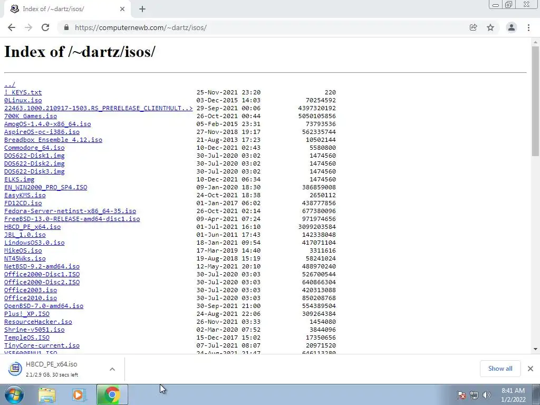
Task: Open the HBCD_PE_x64.iso download item
Action: coord(52,369)
